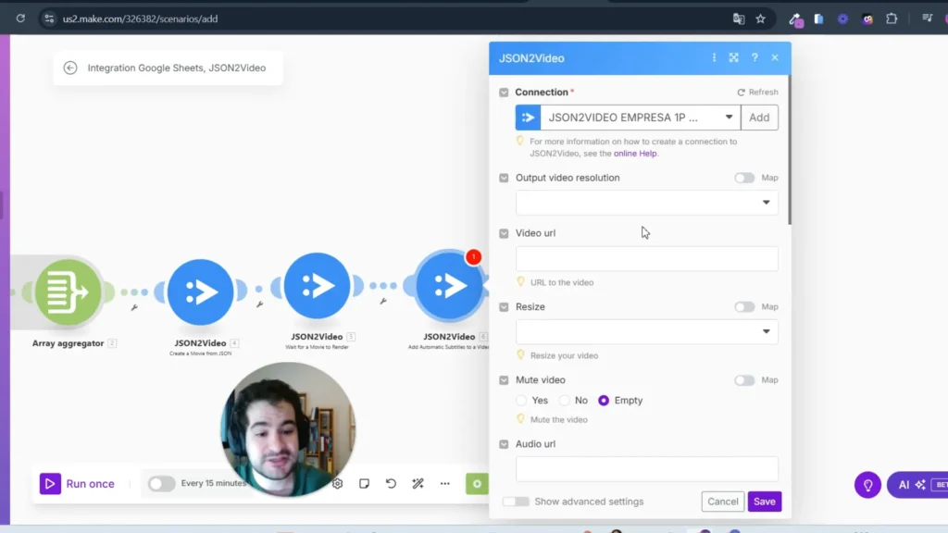
Task: Open the purple lightbulb help button
Action: coord(867,485)
